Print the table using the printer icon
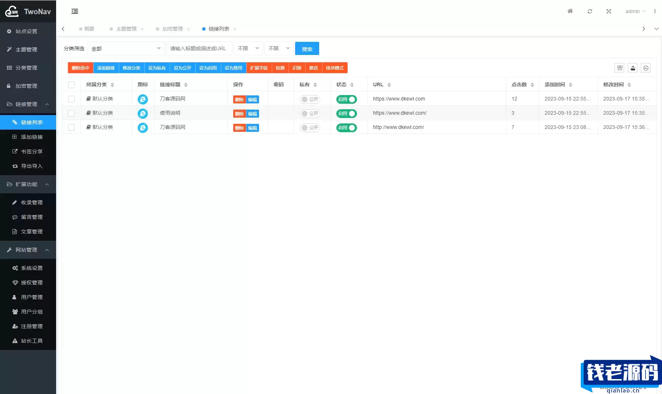The width and height of the screenshot is (662, 394). (x=646, y=68)
